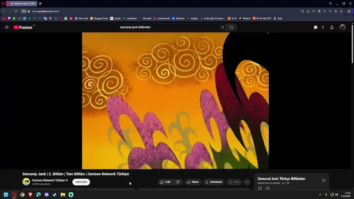Open the Pinterest bookmark icon

click(x=71, y=19)
